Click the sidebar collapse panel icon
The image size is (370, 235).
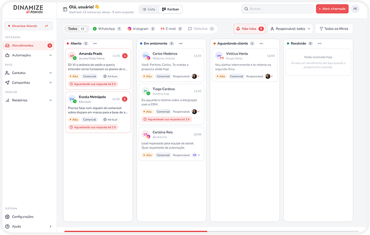[x=65, y=10]
